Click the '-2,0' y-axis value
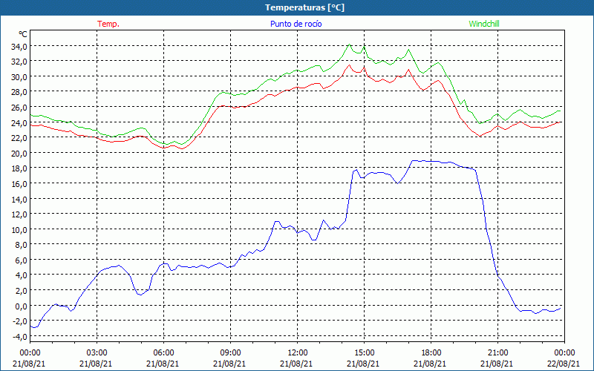This screenshot has height=371, width=594. [x=20, y=321]
